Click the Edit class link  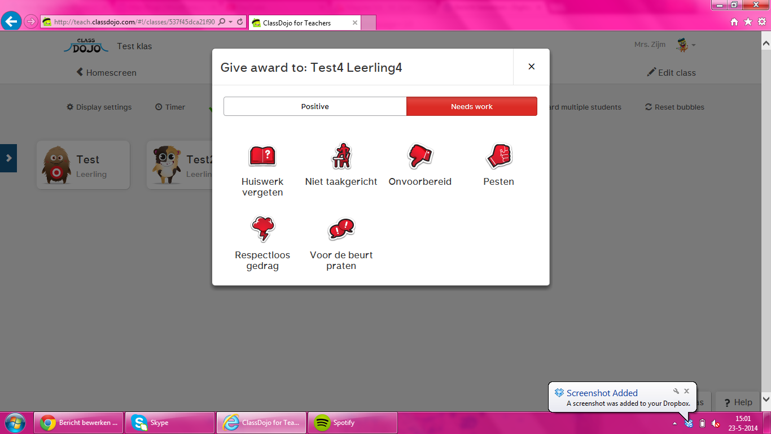pos(671,72)
